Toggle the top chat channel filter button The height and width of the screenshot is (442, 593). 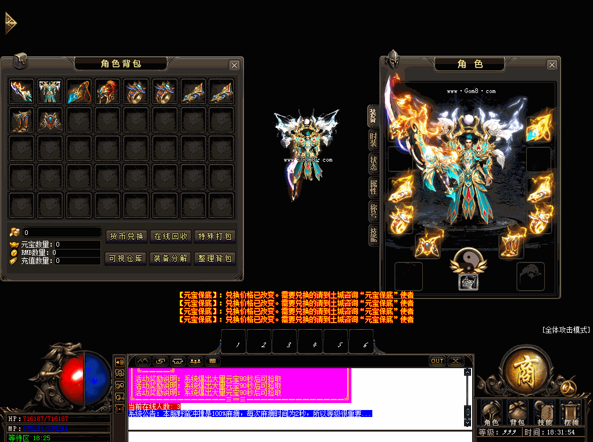143,361
